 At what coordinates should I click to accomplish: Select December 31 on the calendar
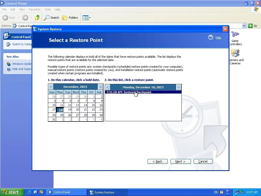pos(52,119)
